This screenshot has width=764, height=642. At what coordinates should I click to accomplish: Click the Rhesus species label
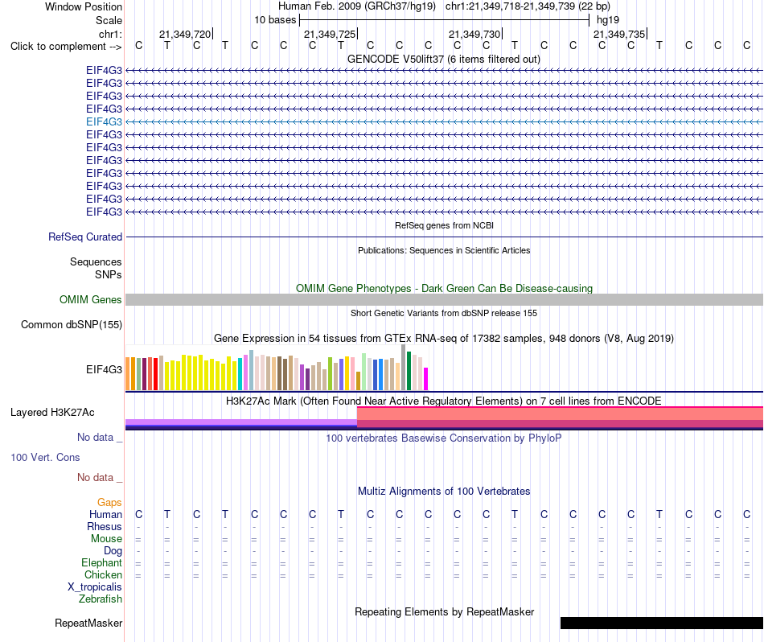[x=105, y=526]
